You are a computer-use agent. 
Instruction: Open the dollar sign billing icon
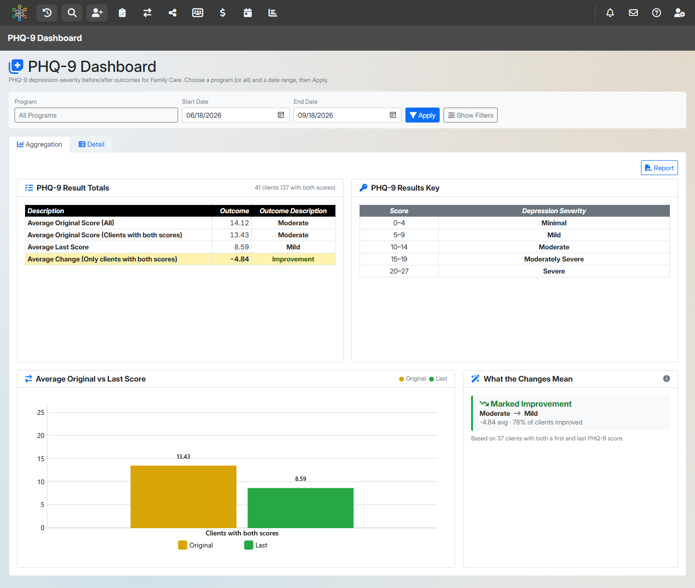tap(222, 13)
